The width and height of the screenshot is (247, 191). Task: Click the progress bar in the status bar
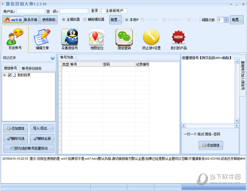point(213,187)
